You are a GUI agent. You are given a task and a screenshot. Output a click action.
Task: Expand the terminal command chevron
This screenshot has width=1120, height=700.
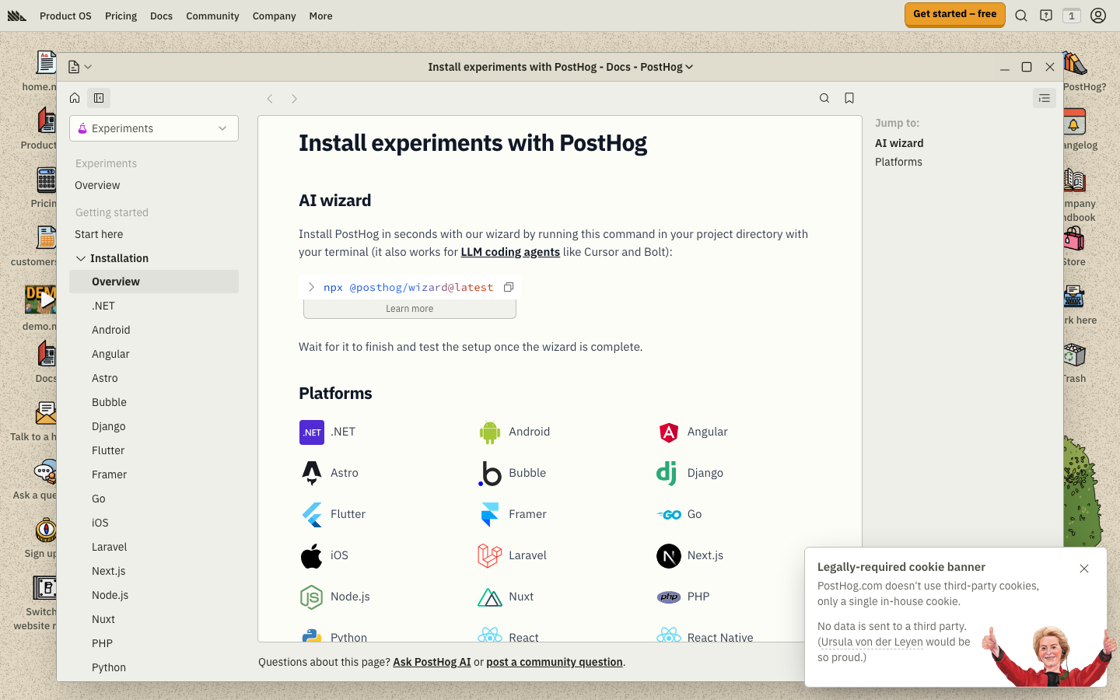pyautogui.click(x=311, y=287)
